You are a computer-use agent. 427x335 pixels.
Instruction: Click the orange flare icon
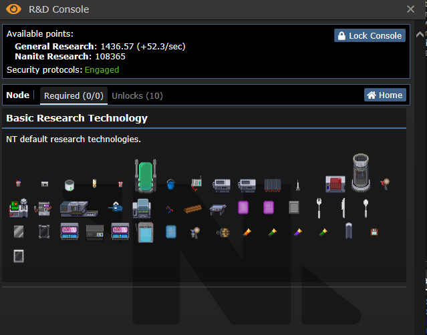(x=246, y=232)
